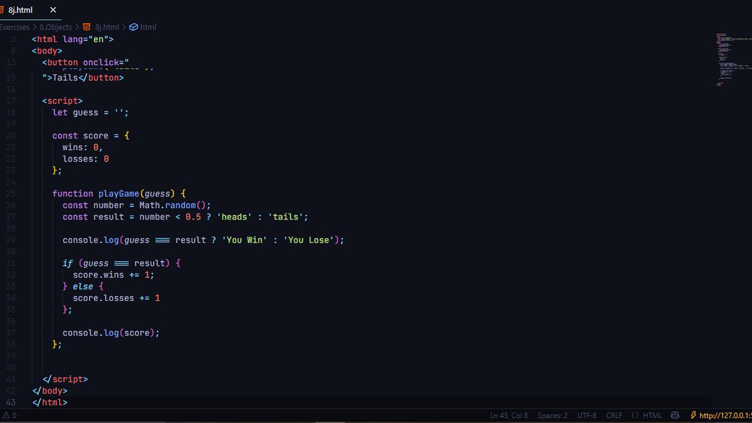Open the http://127.0.0.1 server link
The height and width of the screenshot is (423, 752).
pyautogui.click(x=725, y=415)
